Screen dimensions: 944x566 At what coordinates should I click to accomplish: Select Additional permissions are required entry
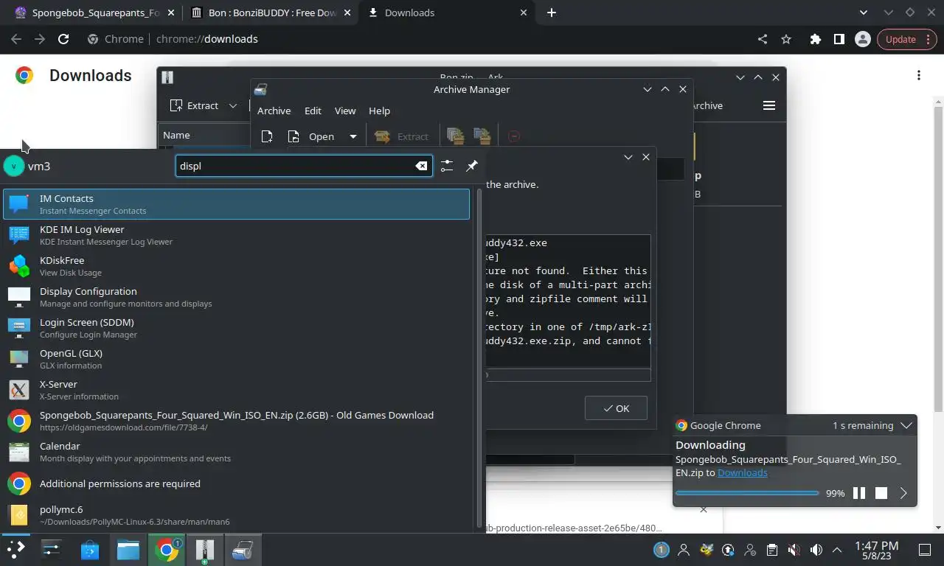pos(236,483)
